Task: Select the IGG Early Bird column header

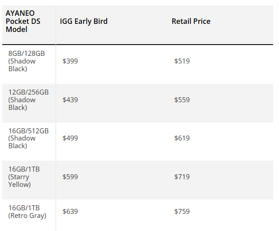Action: [84, 22]
